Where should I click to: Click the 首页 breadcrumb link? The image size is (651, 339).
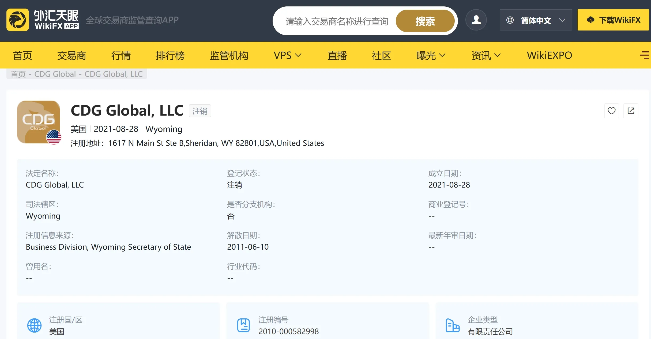click(x=18, y=74)
